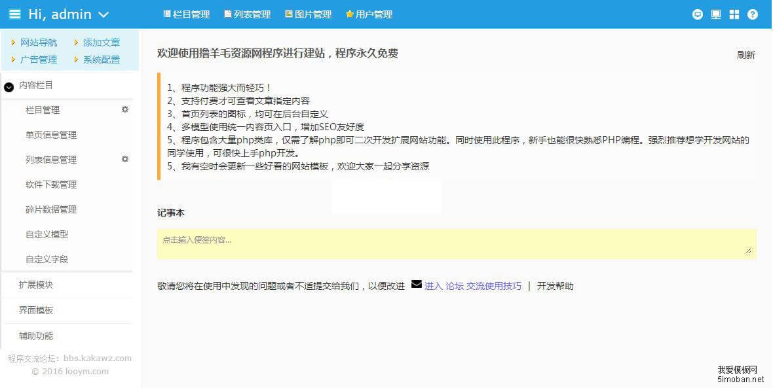
Task: Collapse the 内容栏目 section
Action: pos(36,85)
